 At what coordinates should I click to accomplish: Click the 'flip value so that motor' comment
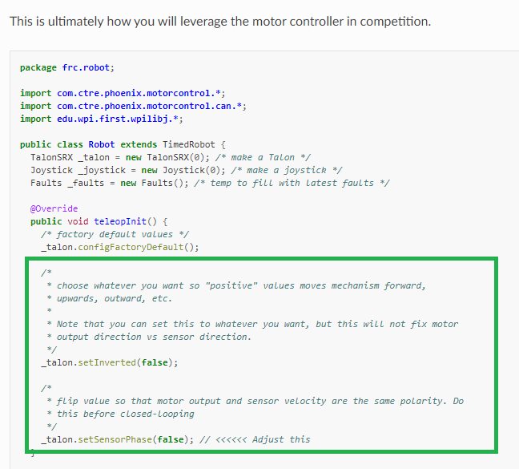point(256,401)
